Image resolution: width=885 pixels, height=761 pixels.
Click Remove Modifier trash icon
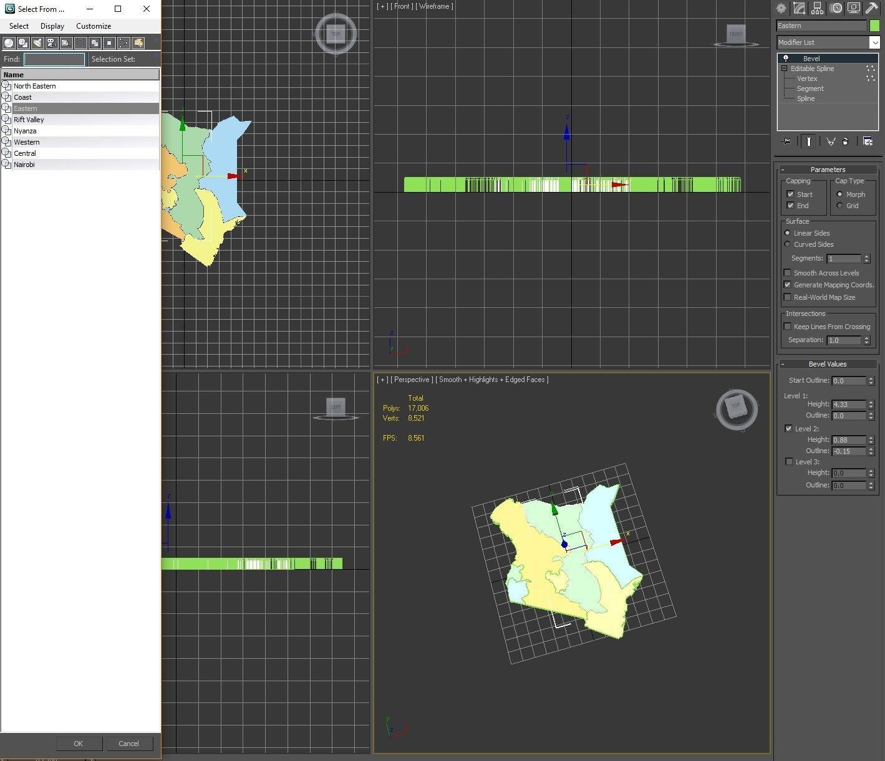point(846,141)
